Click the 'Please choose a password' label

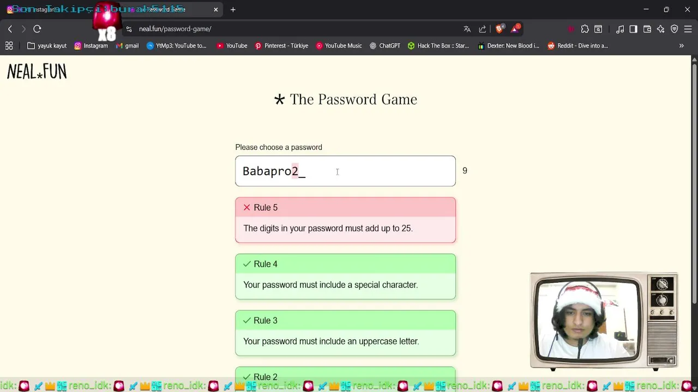coord(279,147)
